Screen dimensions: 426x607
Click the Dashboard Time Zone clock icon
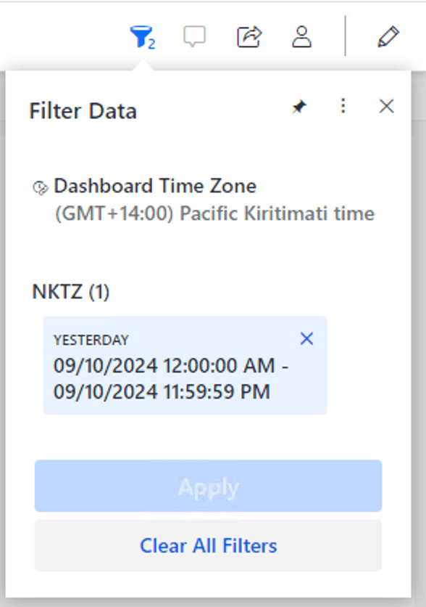[40, 188]
